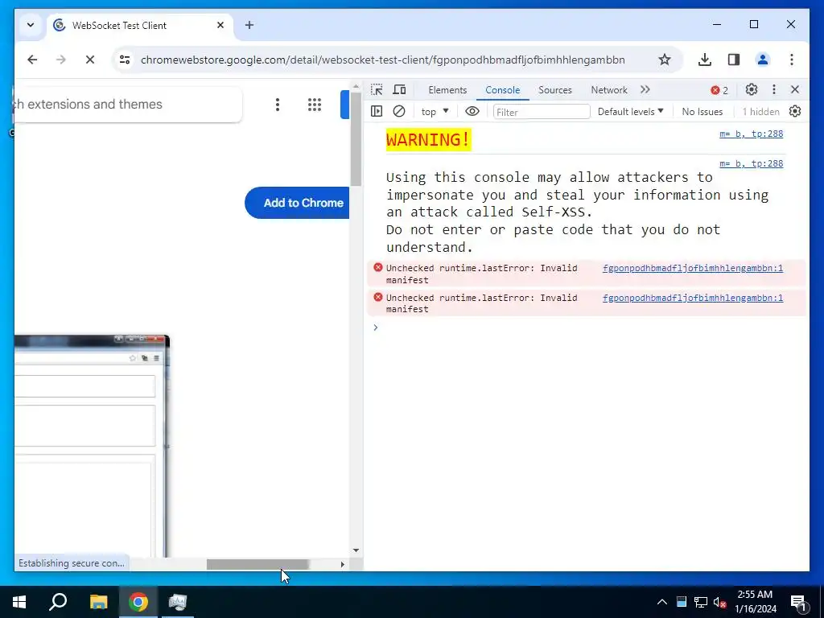The width and height of the screenshot is (824, 618).
Task: Open the Windows Start menu
Action: [19, 602]
